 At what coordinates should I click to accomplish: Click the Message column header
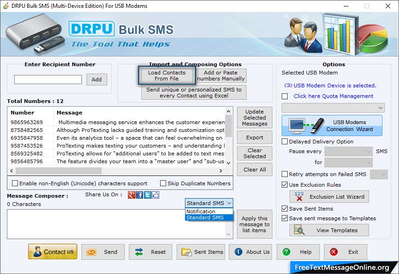coord(139,113)
